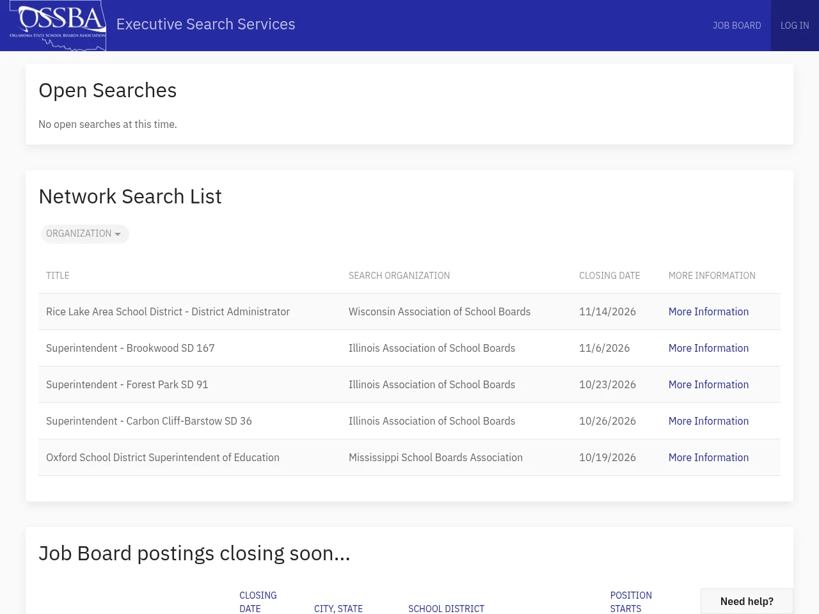This screenshot has height=614, width=819.
Task: Sort job board by City, State column
Action: point(338,608)
